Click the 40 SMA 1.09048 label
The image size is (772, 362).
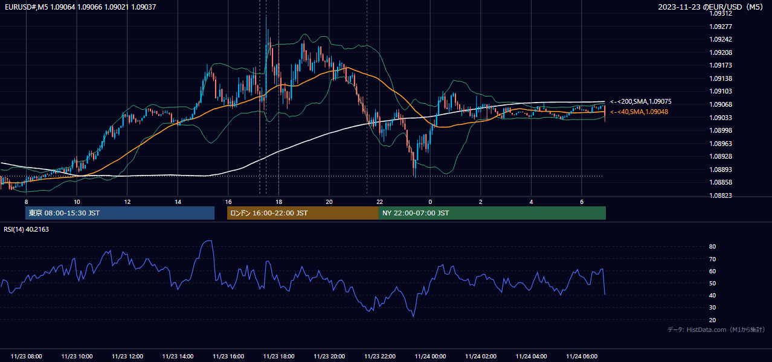click(639, 112)
